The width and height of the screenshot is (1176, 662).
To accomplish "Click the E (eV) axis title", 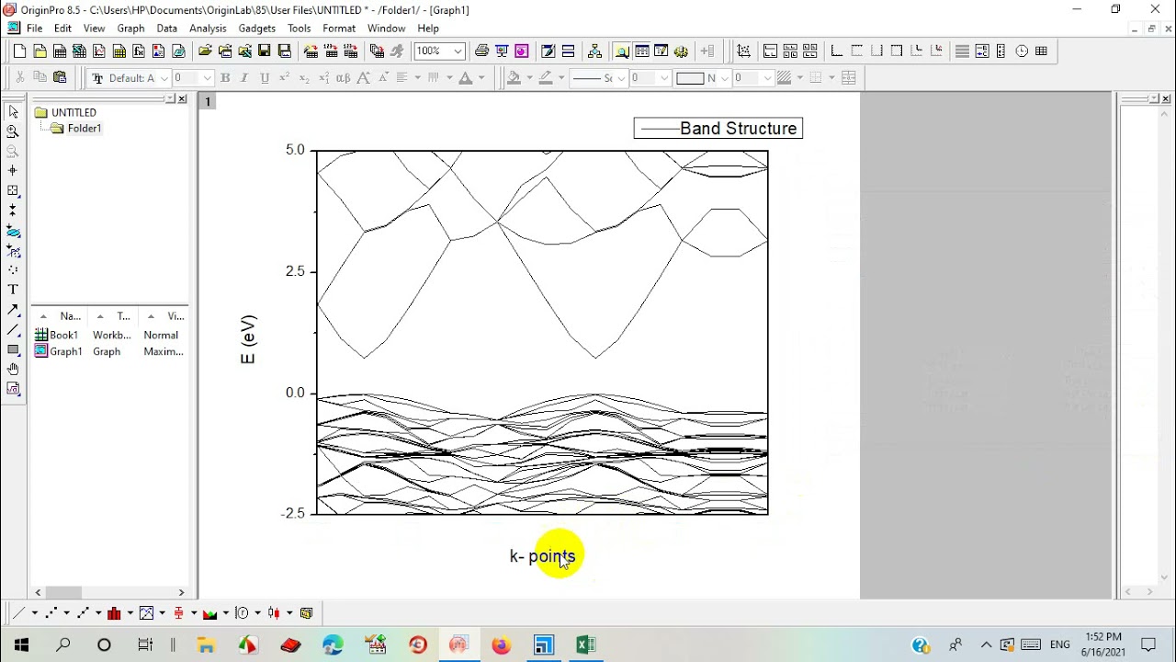I will (248, 339).
